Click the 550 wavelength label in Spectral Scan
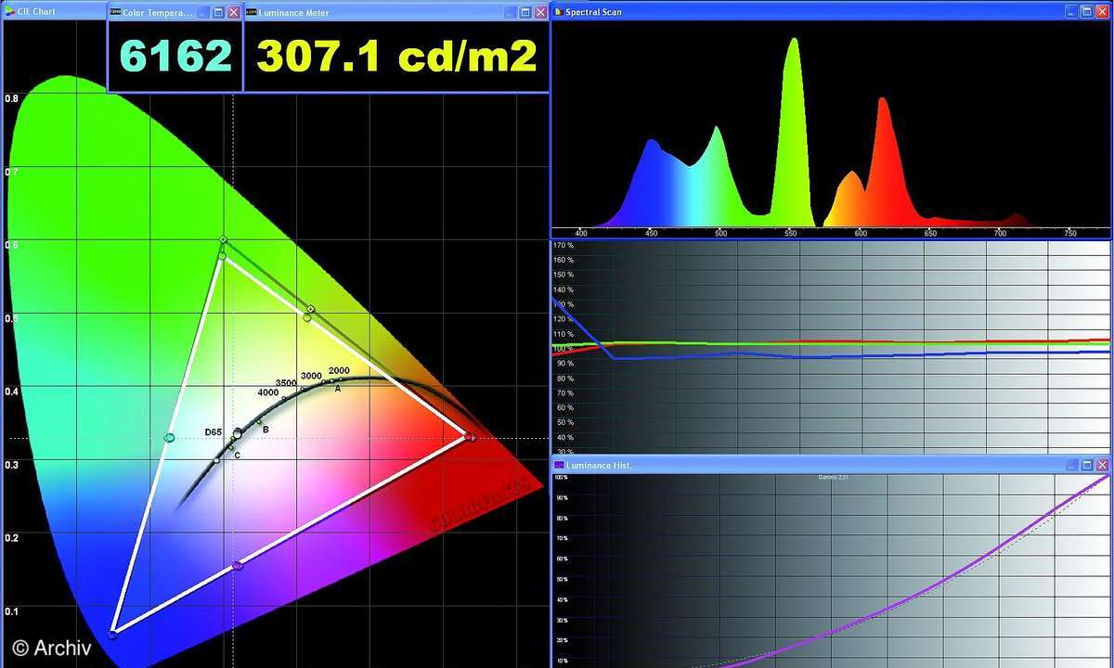Screen dimensions: 1114x668 tap(791, 233)
